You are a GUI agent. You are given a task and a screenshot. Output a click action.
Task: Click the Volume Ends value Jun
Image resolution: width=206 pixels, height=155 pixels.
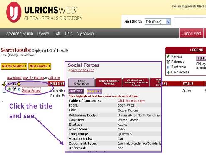click(120, 139)
